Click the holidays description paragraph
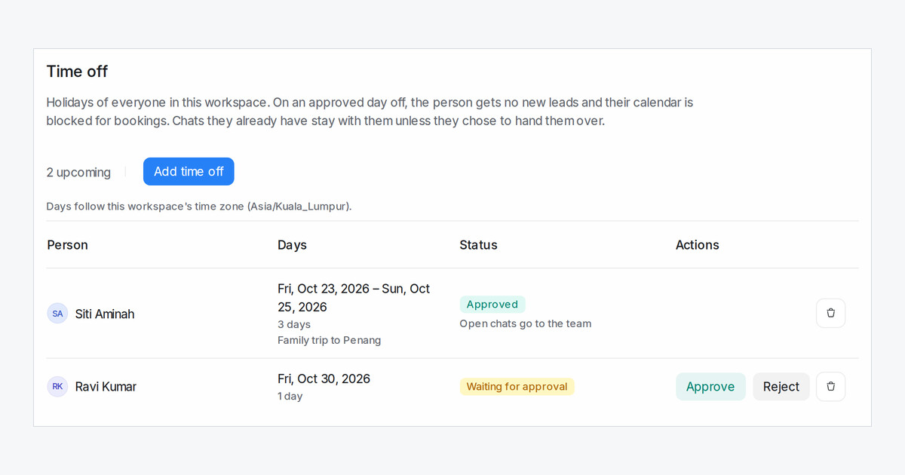 pos(370,111)
